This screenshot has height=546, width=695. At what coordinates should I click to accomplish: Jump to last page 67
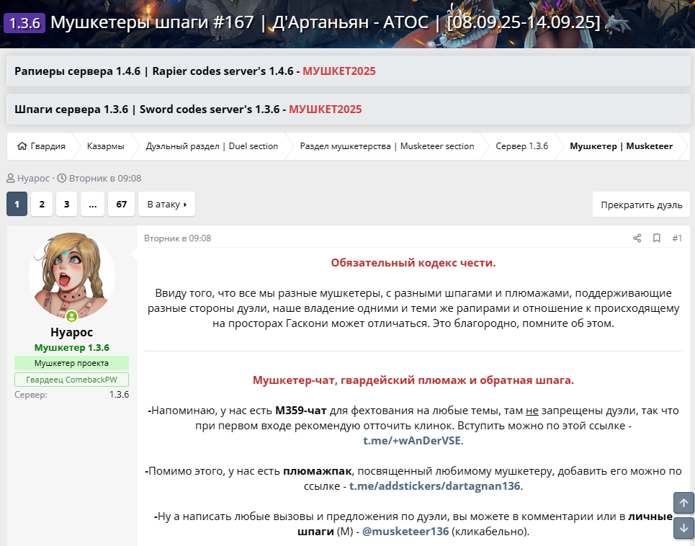pos(121,205)
